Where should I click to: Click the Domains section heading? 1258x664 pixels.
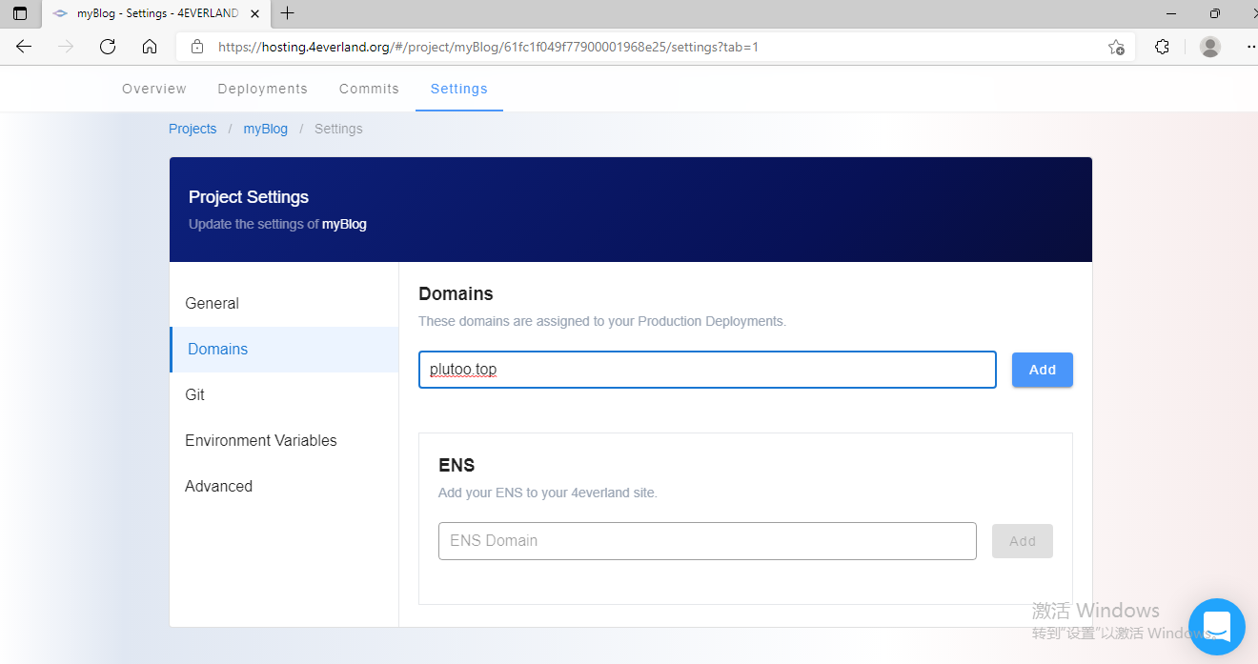point(456,293)
